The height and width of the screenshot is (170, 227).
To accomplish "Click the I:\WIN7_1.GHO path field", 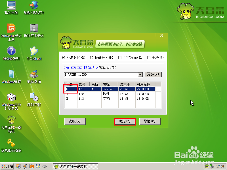I will click(101, 75).
